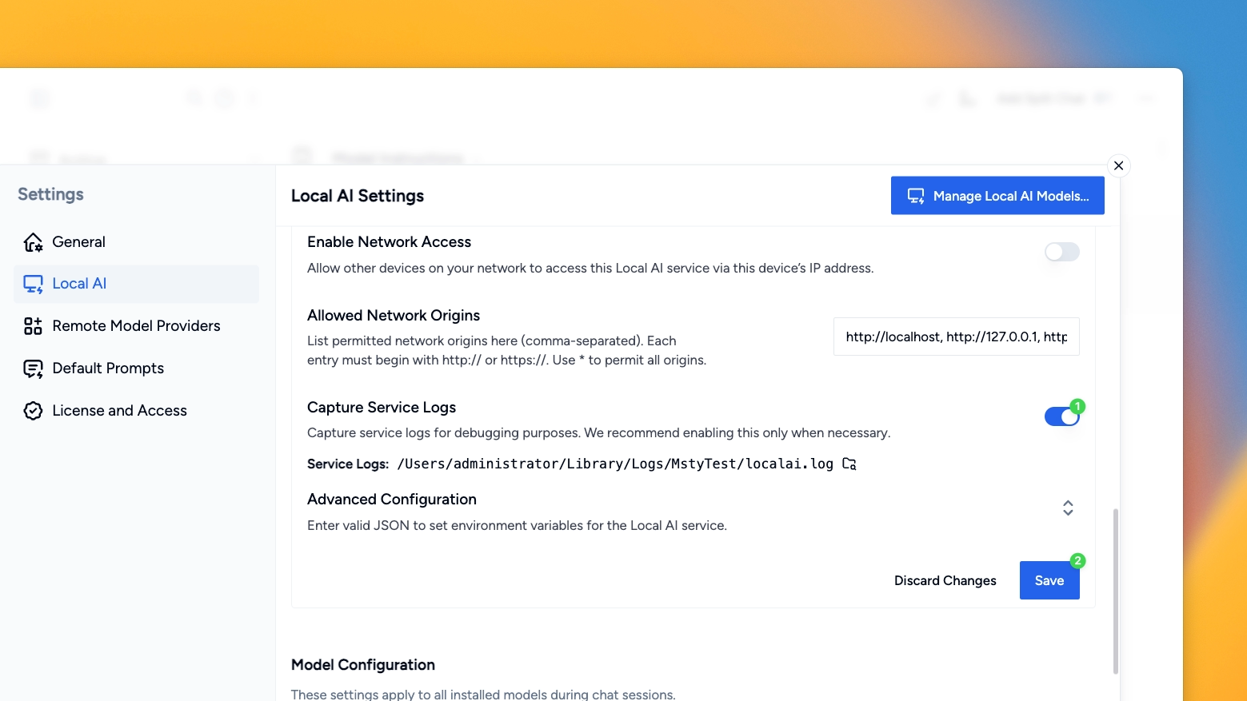Click the Local AI monitor icon in sidebar
The height and width of the screenshot is (701, 1247).
33,283
